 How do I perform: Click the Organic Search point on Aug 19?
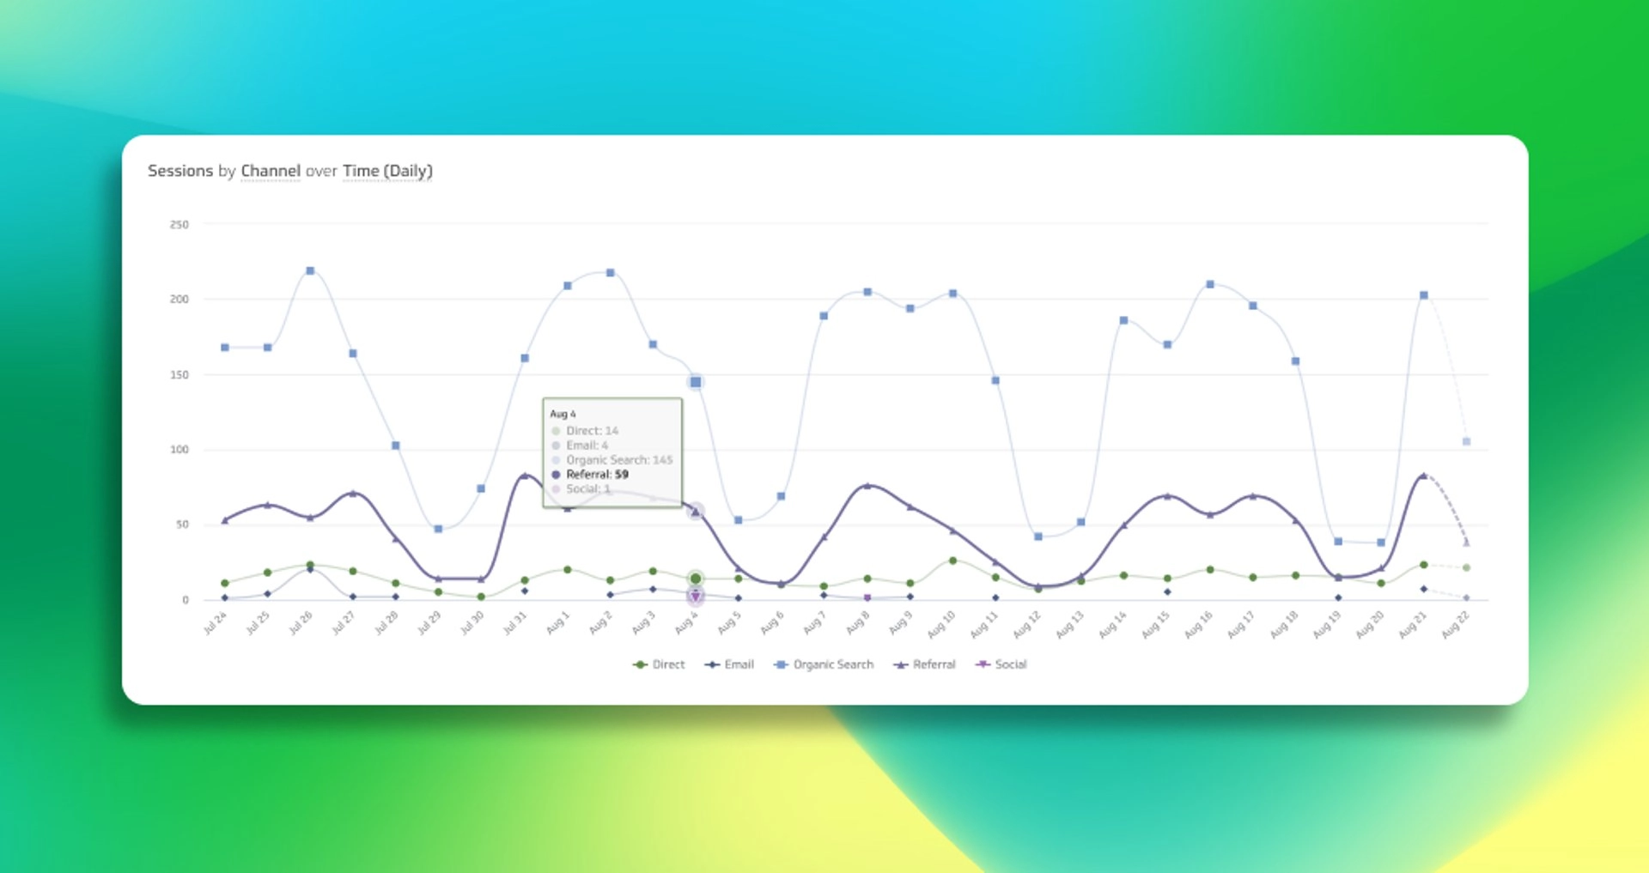(x=1338, y=542)
